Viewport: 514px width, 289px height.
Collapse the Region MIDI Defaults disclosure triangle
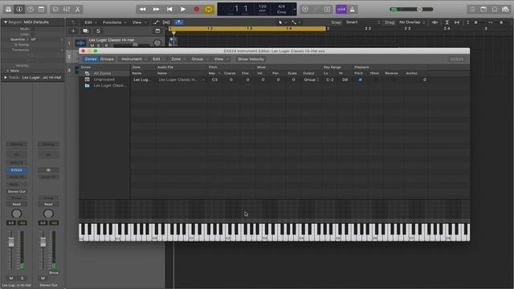click(6, 22)
